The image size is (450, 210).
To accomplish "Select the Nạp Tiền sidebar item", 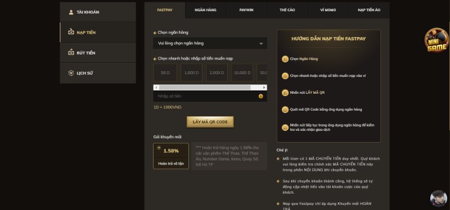I will (x=98, y=33).
